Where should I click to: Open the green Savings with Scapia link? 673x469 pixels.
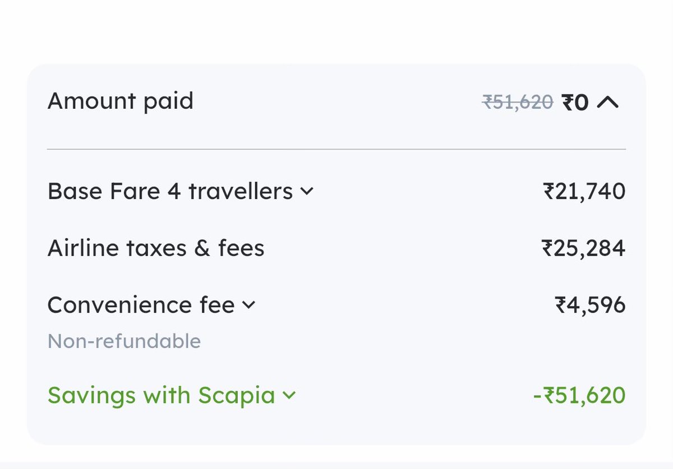[x=161, y=396]
